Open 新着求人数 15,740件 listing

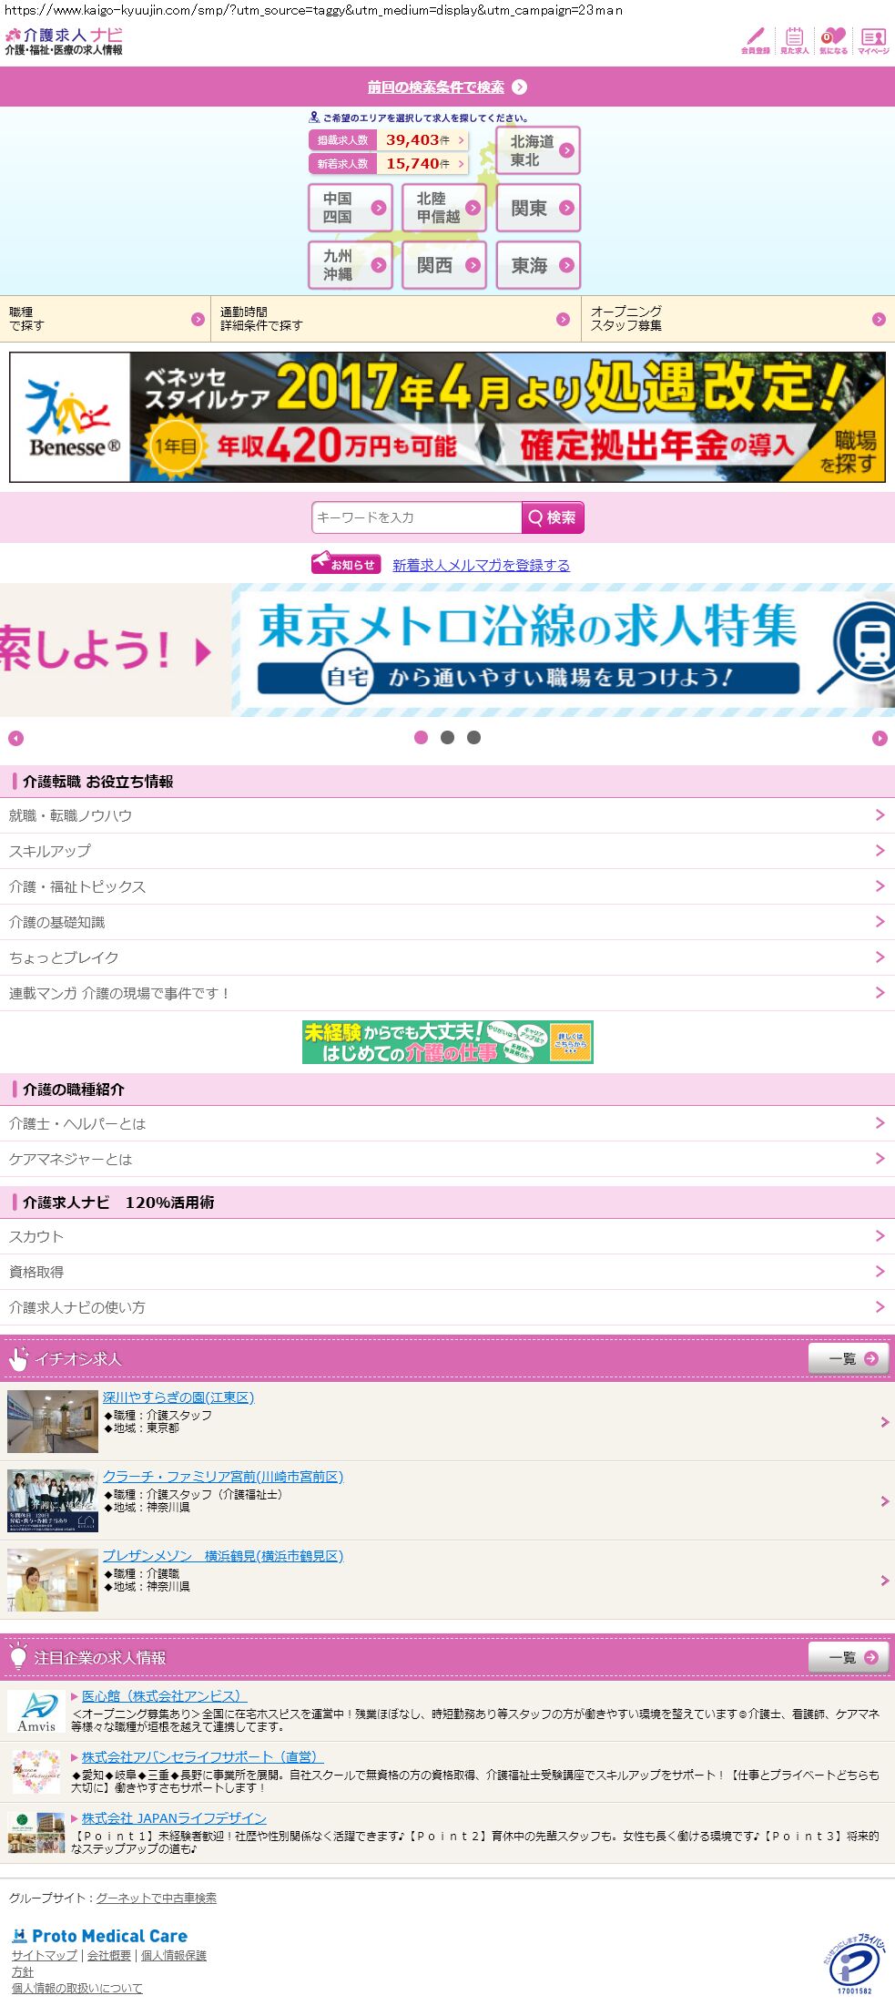(x=389, y=164)
